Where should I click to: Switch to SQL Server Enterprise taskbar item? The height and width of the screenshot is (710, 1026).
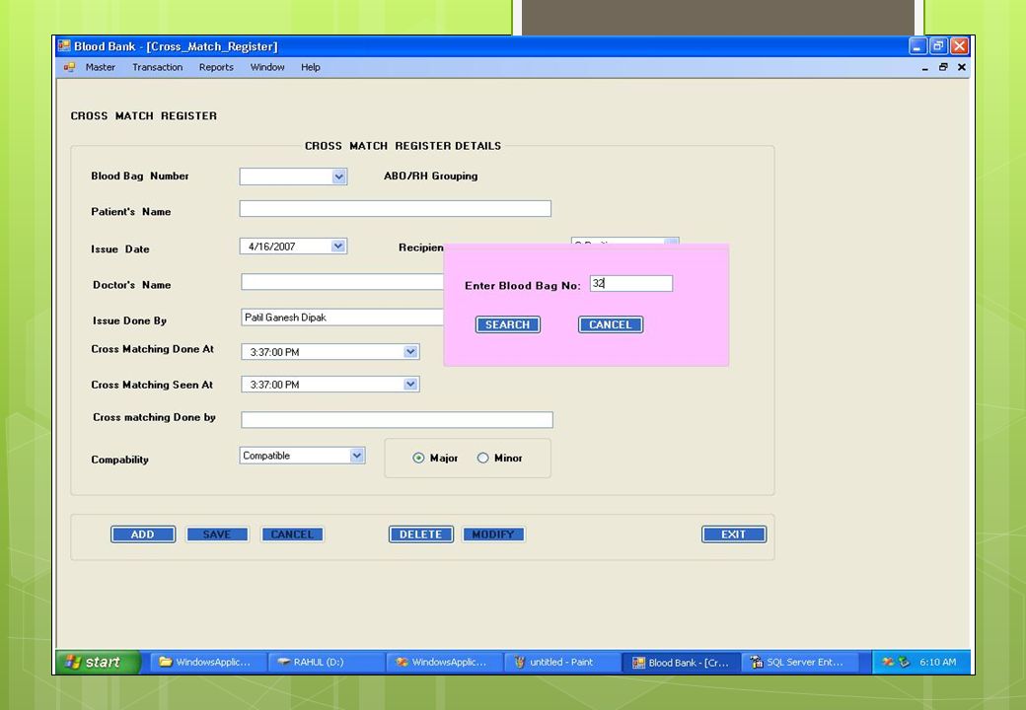pos(800,663)
